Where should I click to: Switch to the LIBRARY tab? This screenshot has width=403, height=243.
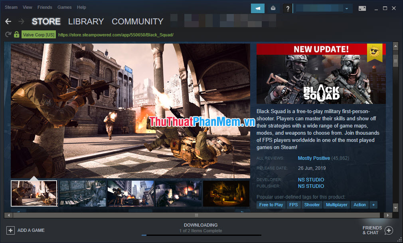(86, 22)
